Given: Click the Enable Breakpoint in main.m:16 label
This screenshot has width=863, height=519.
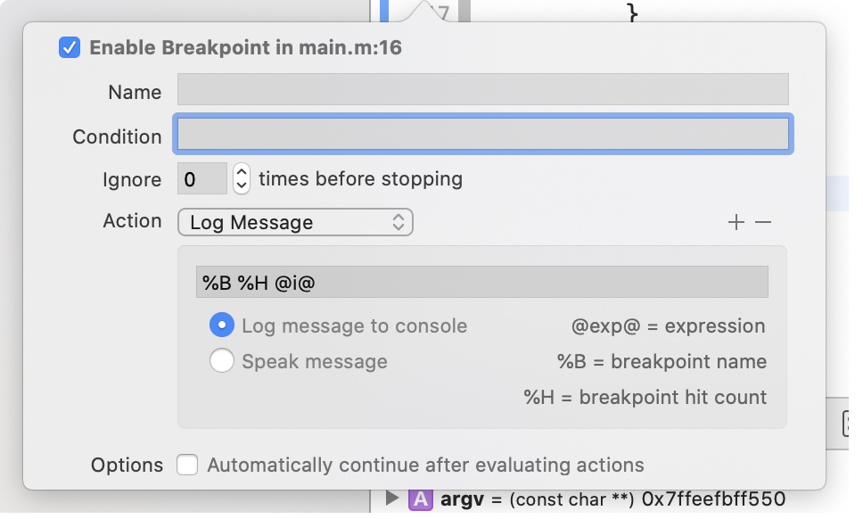Looking at the screenshot, I should pos(245,47).
